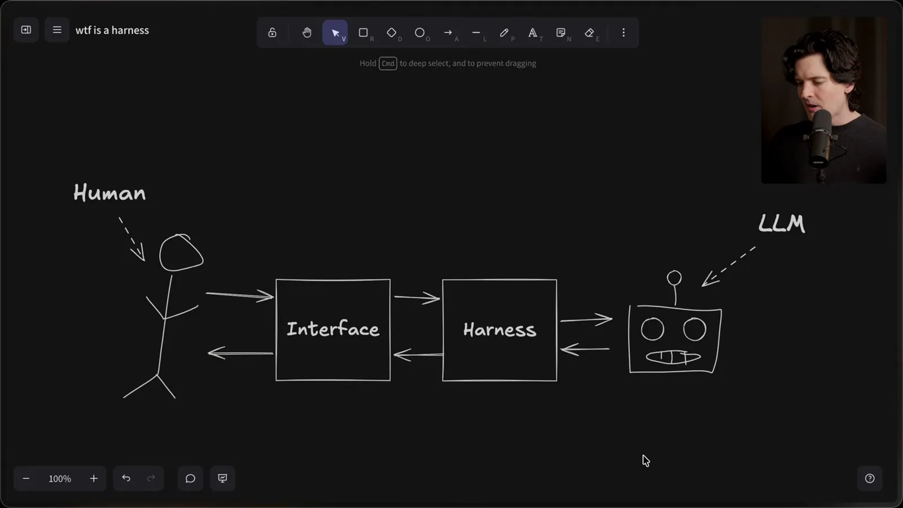Open the hamburger main menu
Screen dimensions: 903x508
click(x=57, y=30)
